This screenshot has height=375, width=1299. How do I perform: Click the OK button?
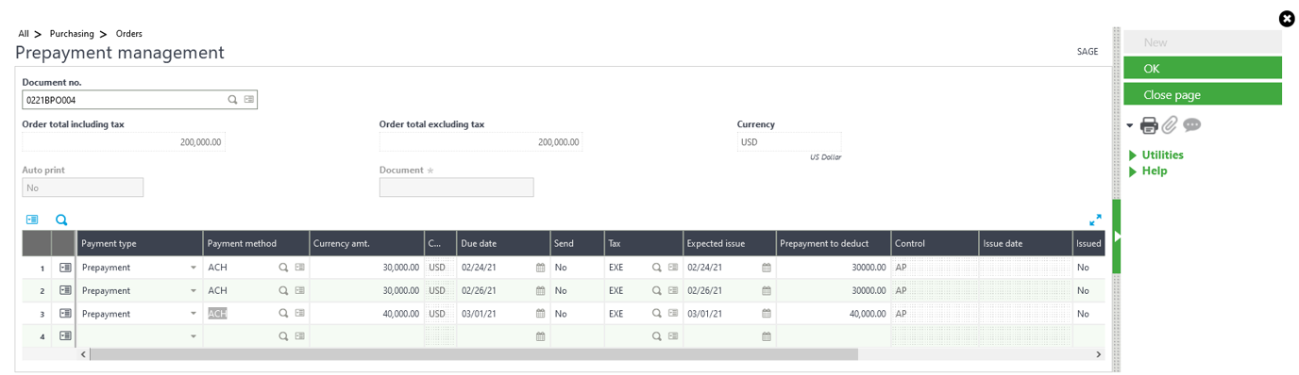coord(1203,68)
